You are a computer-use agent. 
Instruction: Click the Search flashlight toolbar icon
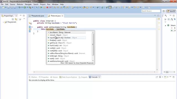tap(91, 7)
